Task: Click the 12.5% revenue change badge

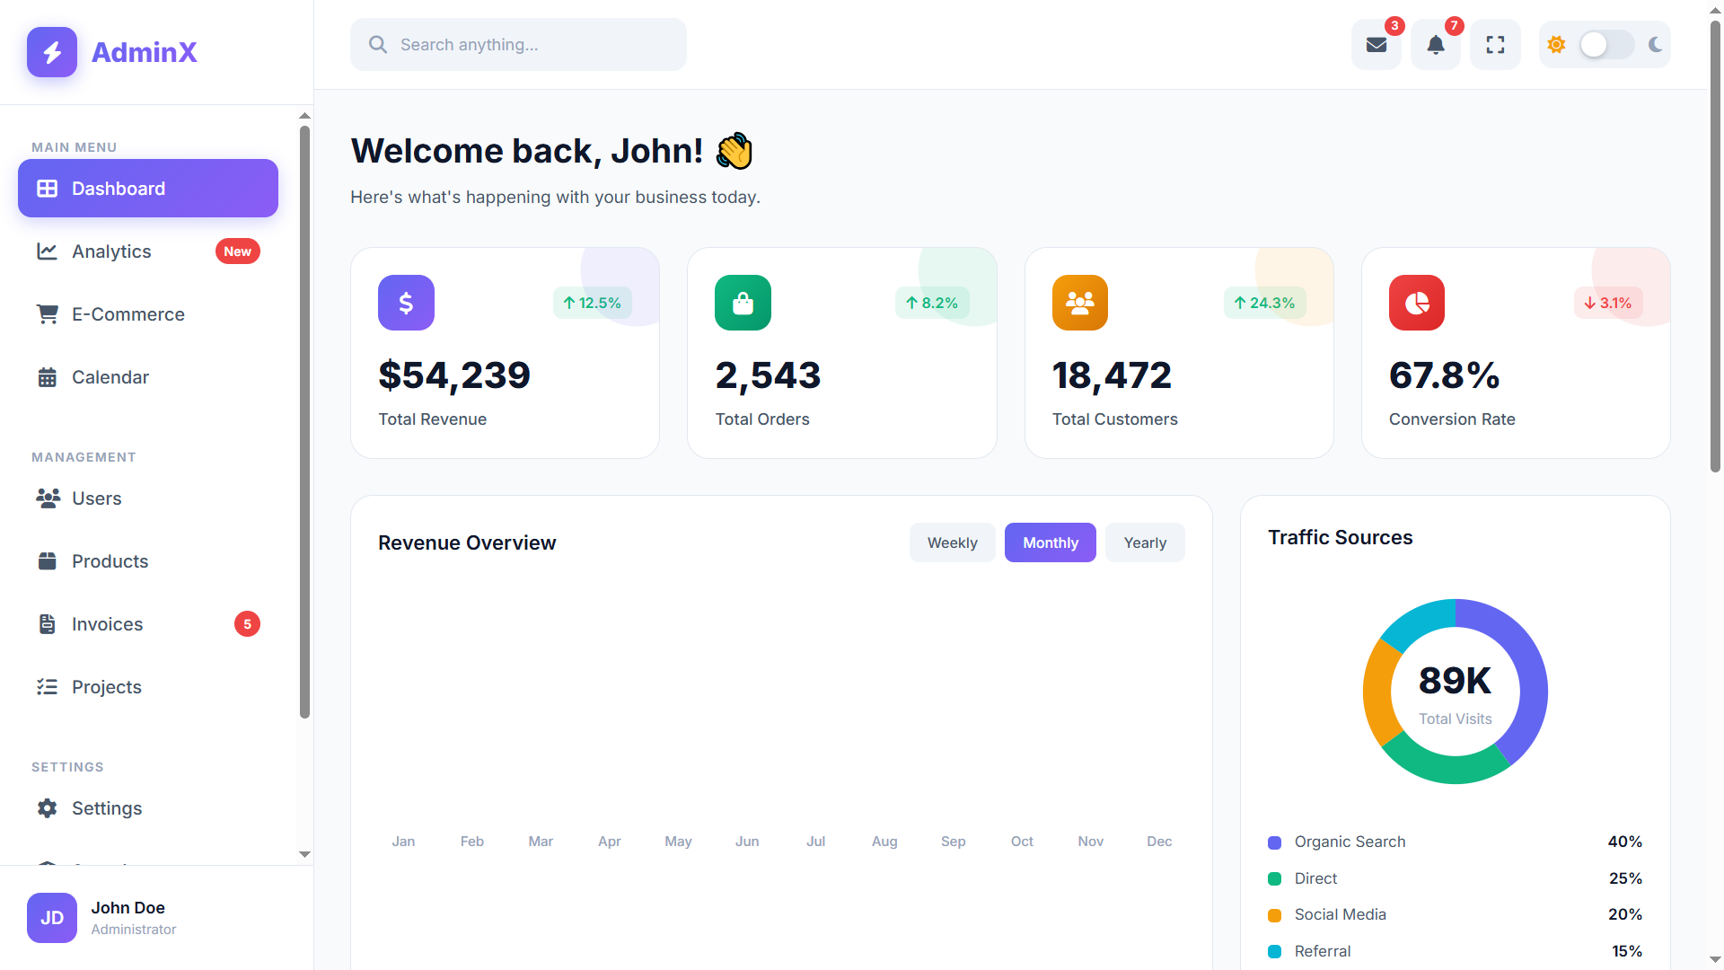Action: pos(593,303)
